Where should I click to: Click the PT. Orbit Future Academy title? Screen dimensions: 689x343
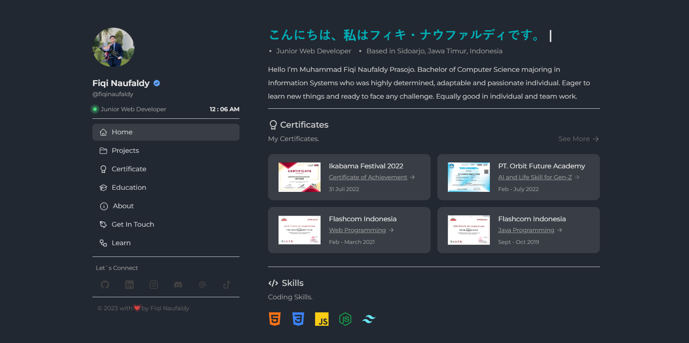coord(542,166)
